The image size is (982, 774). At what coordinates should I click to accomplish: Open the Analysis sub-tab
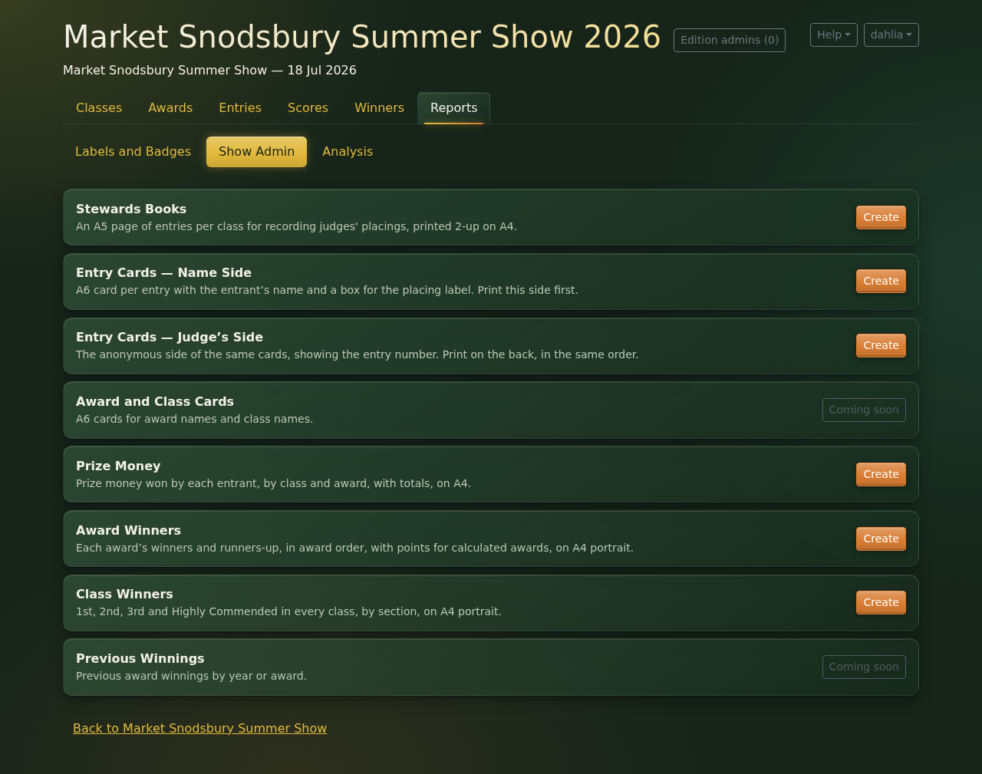(x=348, y=152)
